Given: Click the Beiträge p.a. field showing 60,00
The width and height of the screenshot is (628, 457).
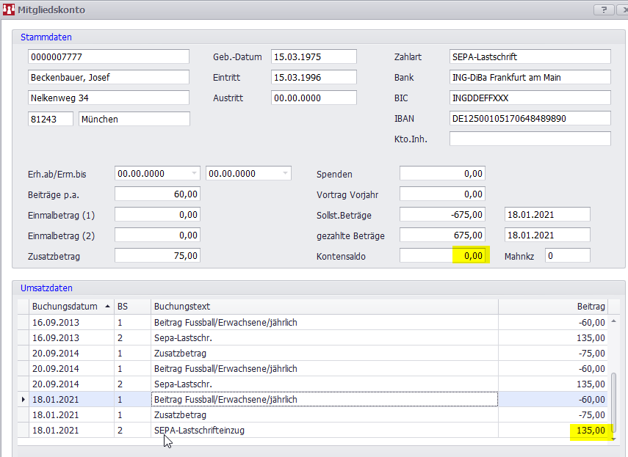Looking at the screenshot, I should coord(157,194).
